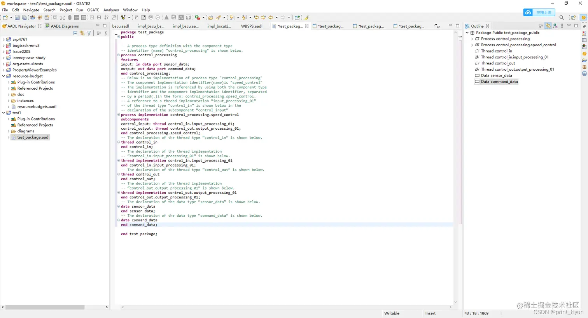
Task: Click the Restore icon atop right sidebar
Action: pos(584,26)
